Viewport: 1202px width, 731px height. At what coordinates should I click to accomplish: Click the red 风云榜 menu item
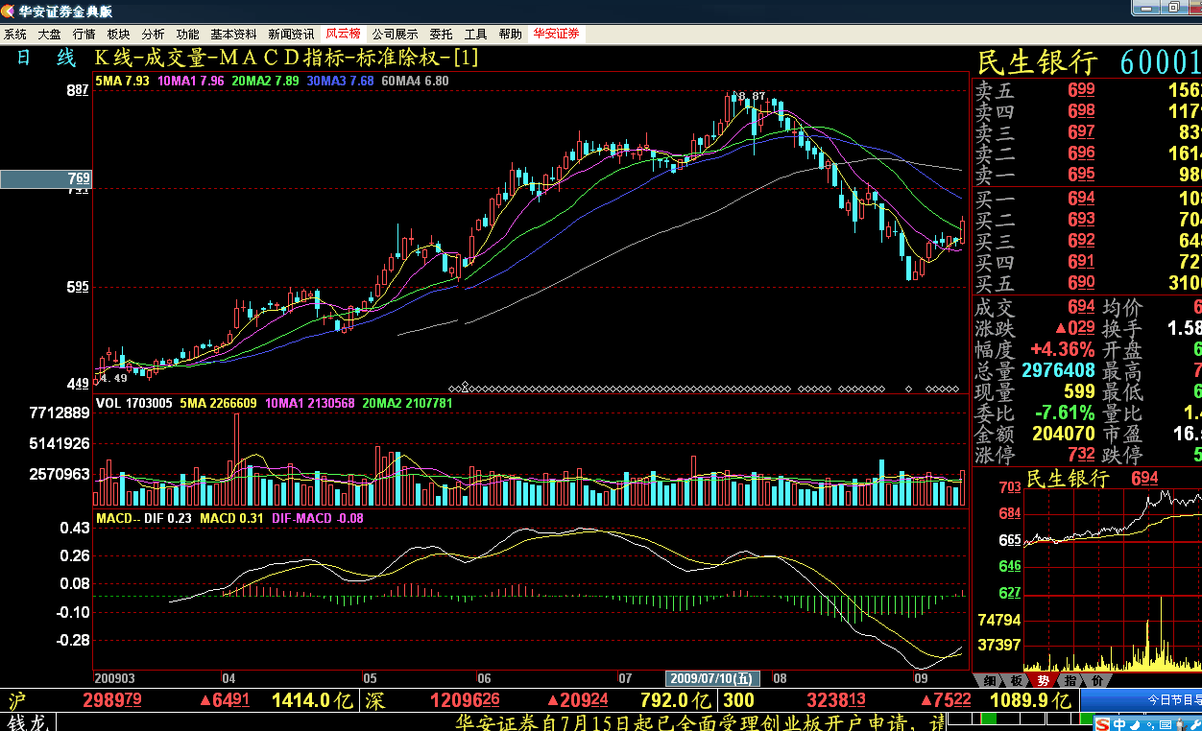(344, 34)
